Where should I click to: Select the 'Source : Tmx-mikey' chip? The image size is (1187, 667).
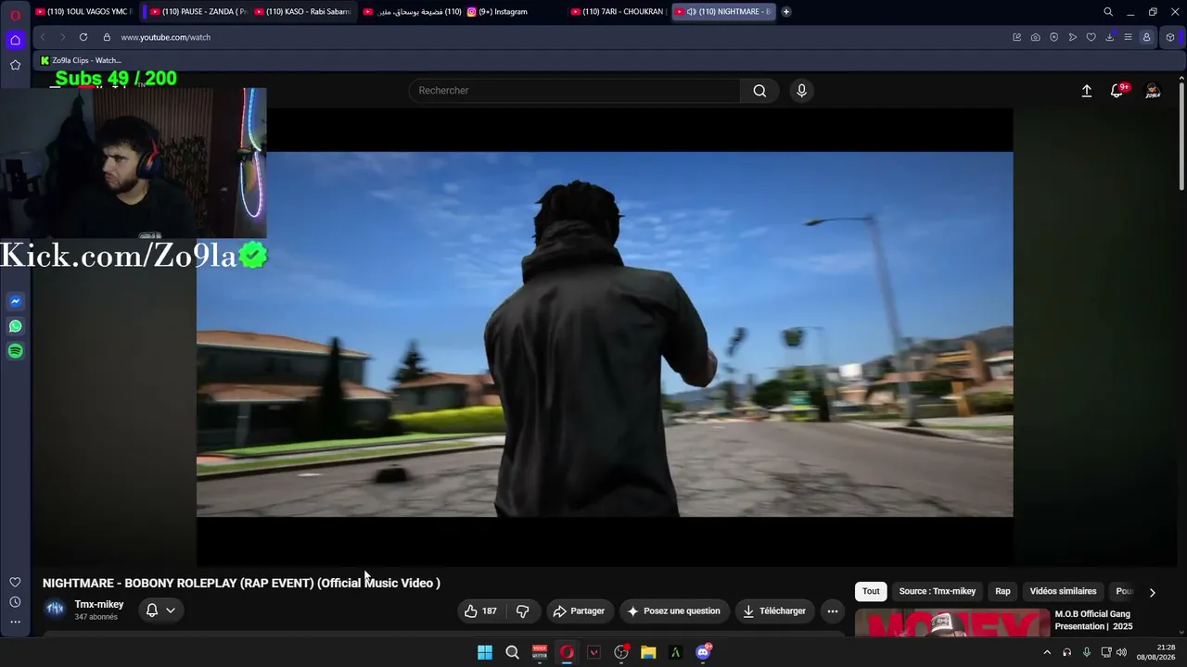[x=938, y=591]
